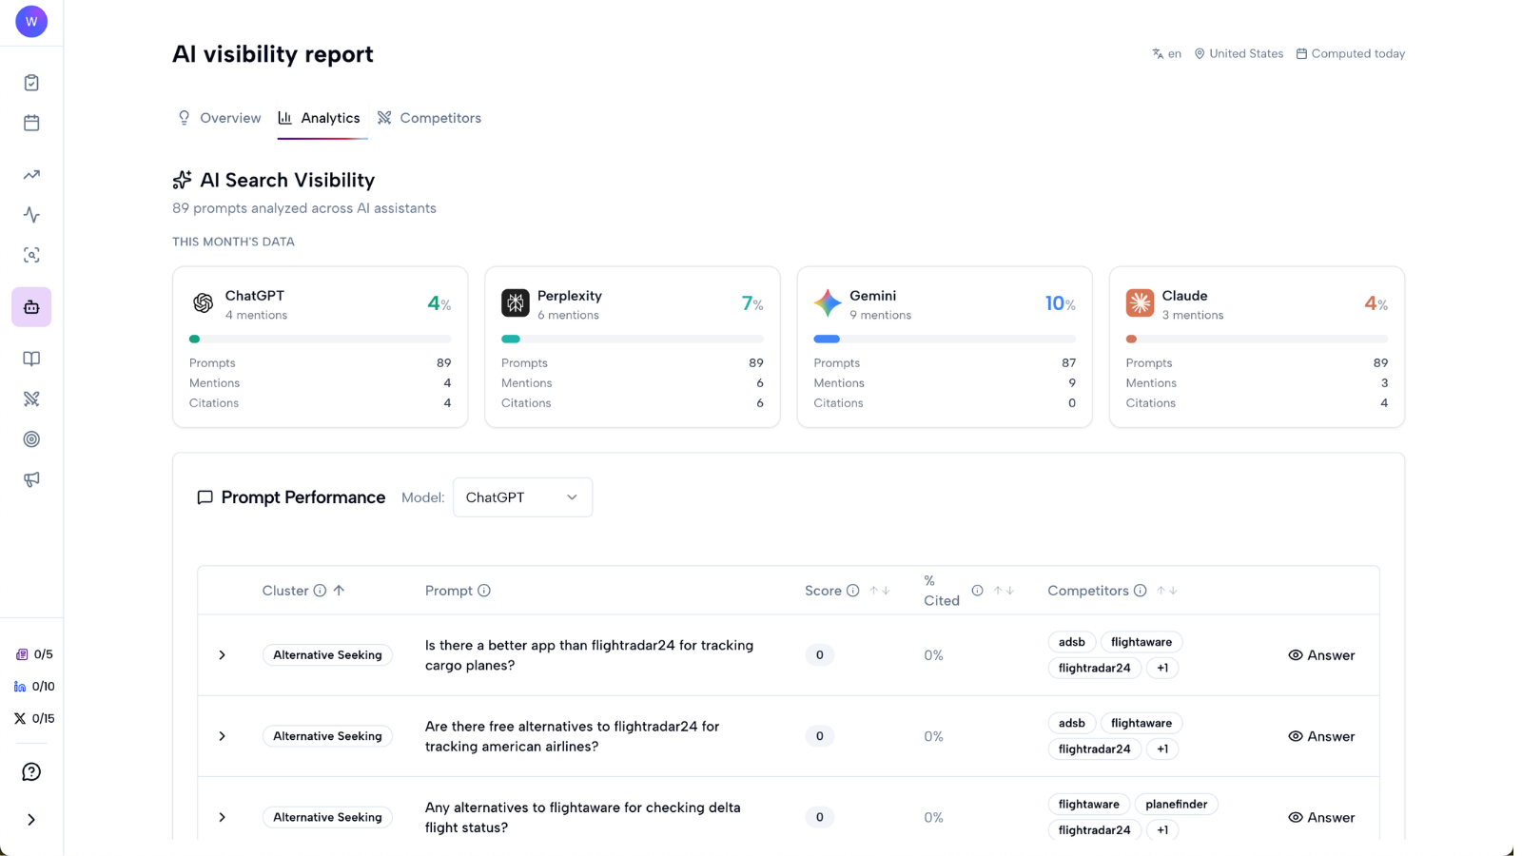The width and height of the screenshot is (1522, 856).
Task: Click the Computed today date indicator
Action: 1351,54
